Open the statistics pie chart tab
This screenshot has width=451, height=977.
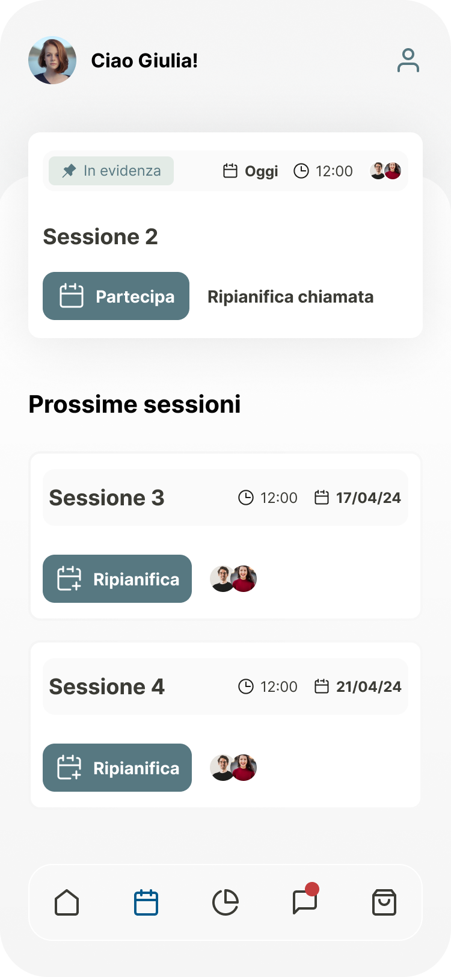coord(225,902)
